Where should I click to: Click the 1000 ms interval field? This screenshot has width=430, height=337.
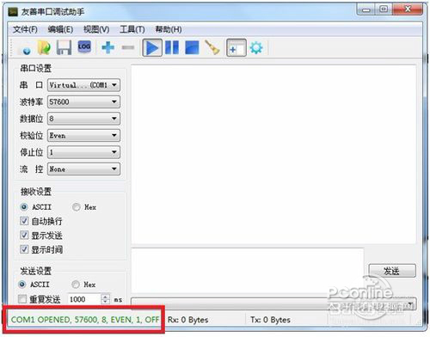coord(85,299)
